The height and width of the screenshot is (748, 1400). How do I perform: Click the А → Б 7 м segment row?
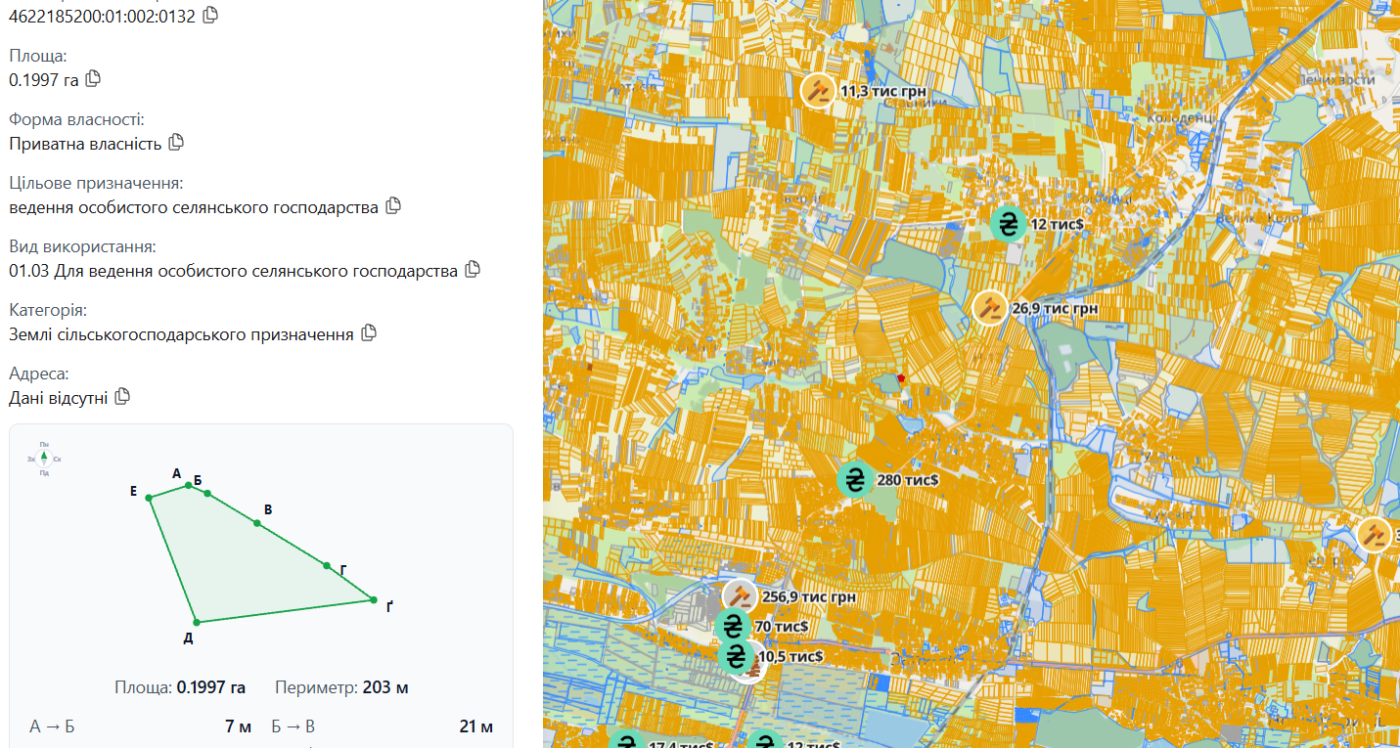(141, 726)
